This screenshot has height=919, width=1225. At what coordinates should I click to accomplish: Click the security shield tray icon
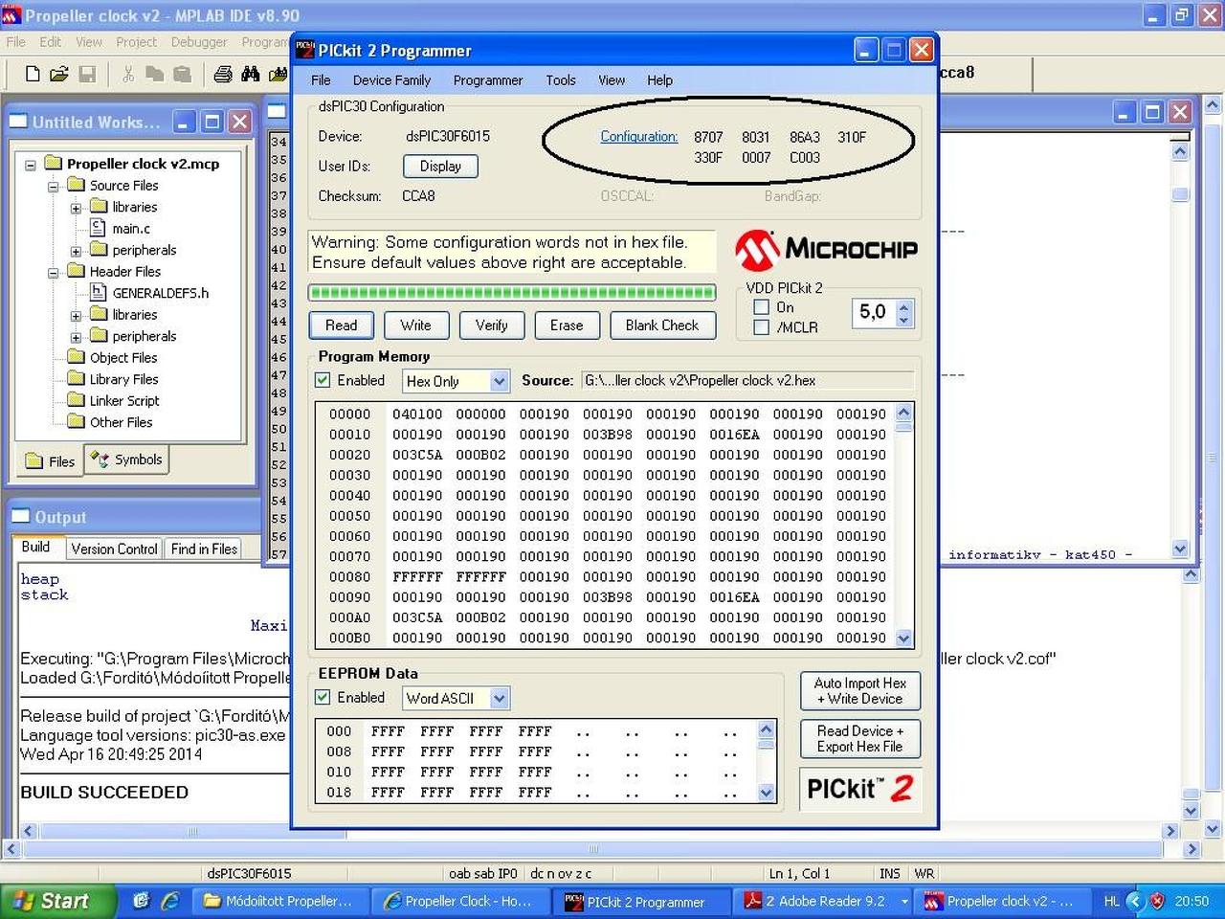(1157, 901)
